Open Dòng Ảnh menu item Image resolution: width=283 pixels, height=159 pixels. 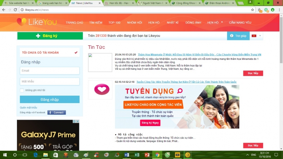(x=193, y=23)
